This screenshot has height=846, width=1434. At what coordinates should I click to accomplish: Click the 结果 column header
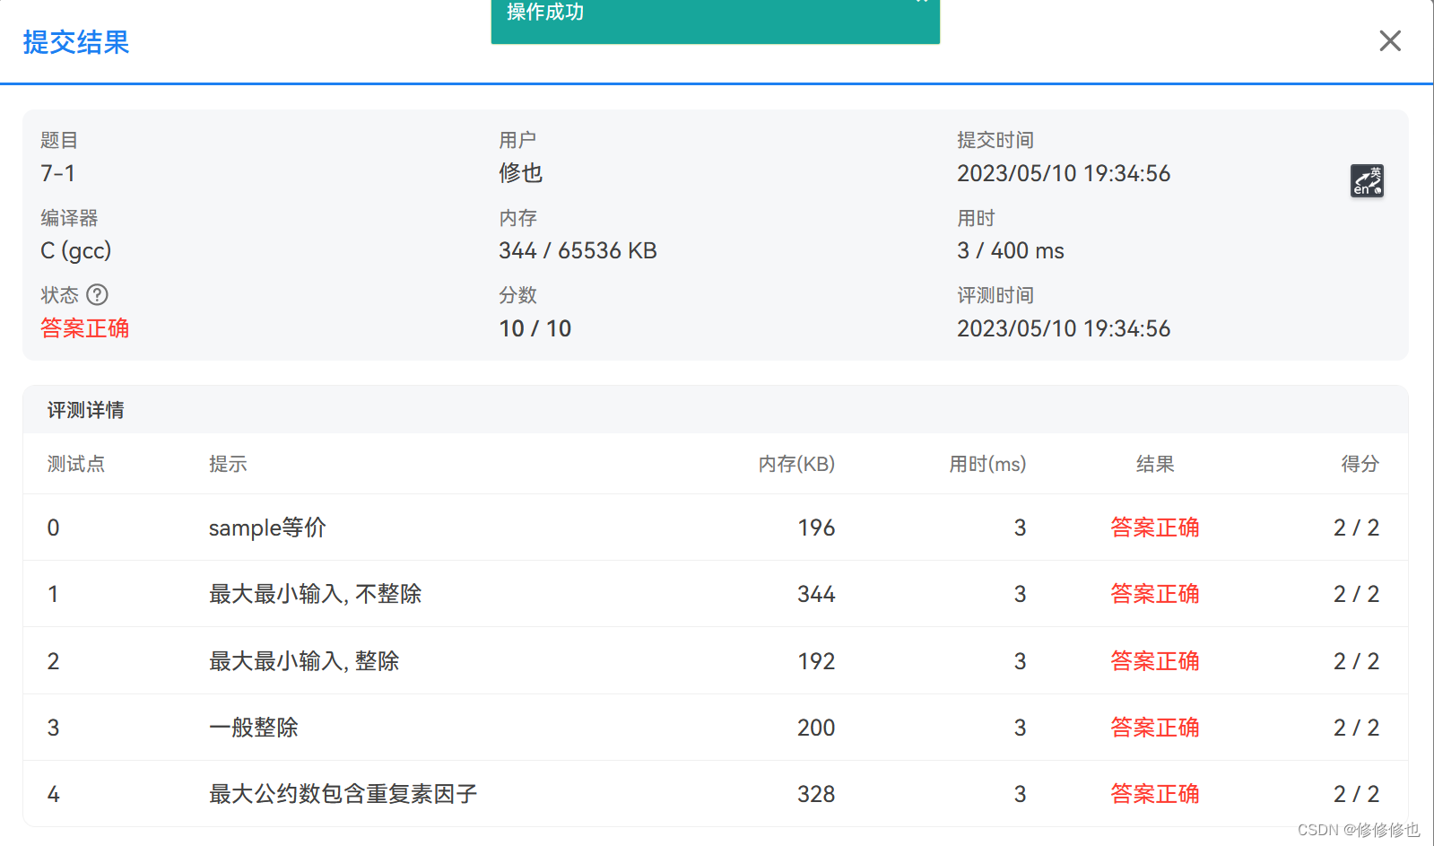point(1154,464)
